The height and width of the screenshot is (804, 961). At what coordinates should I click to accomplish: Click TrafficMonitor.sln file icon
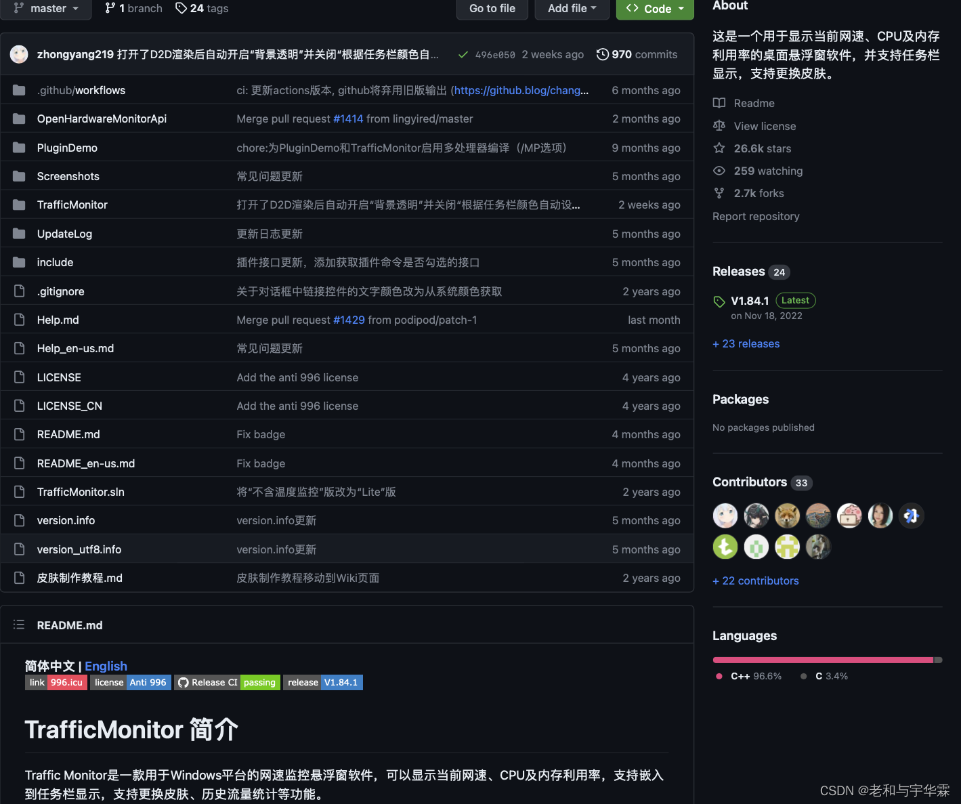click(19, 492)
